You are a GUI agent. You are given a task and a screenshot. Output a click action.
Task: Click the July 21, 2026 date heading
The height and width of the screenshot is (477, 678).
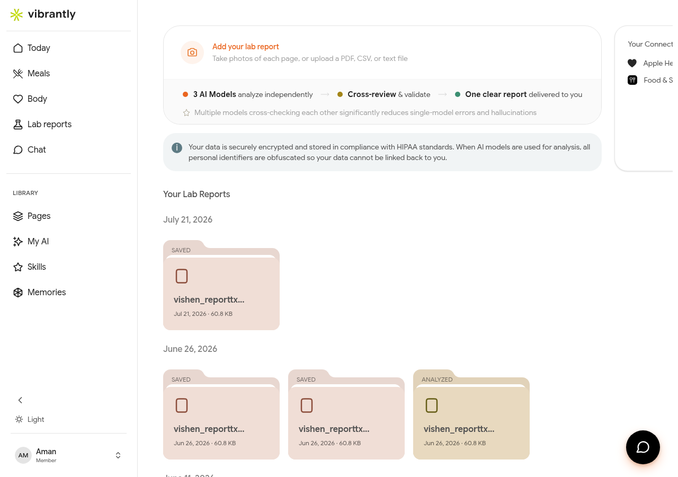[188, 219]
